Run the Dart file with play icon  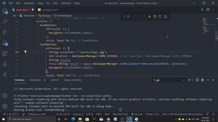point(202,10)
